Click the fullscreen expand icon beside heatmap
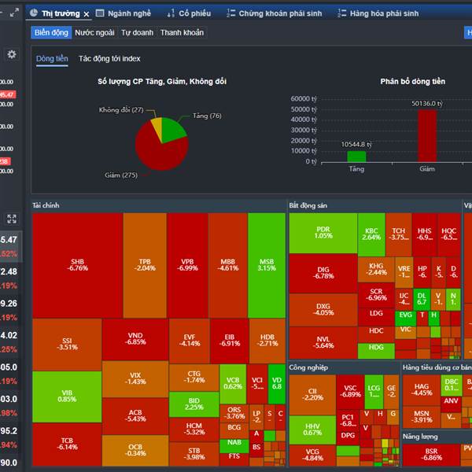 coord(12,219)
